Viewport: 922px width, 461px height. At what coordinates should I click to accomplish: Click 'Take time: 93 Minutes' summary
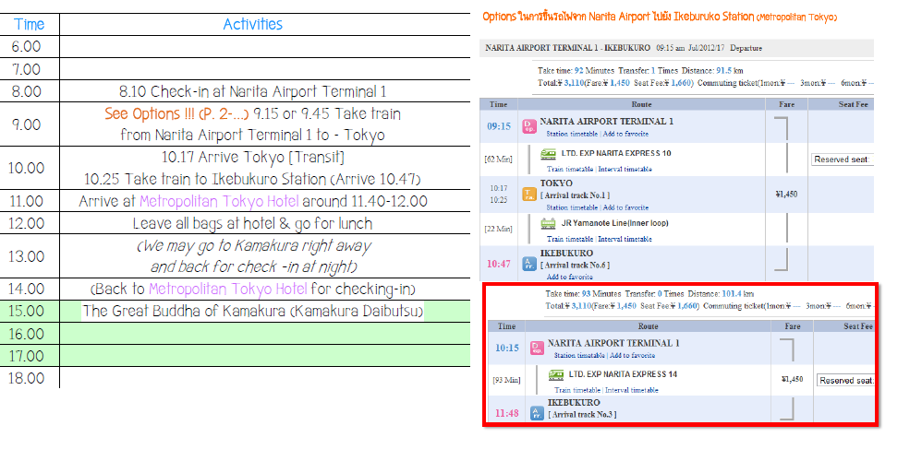coord(583,294)
